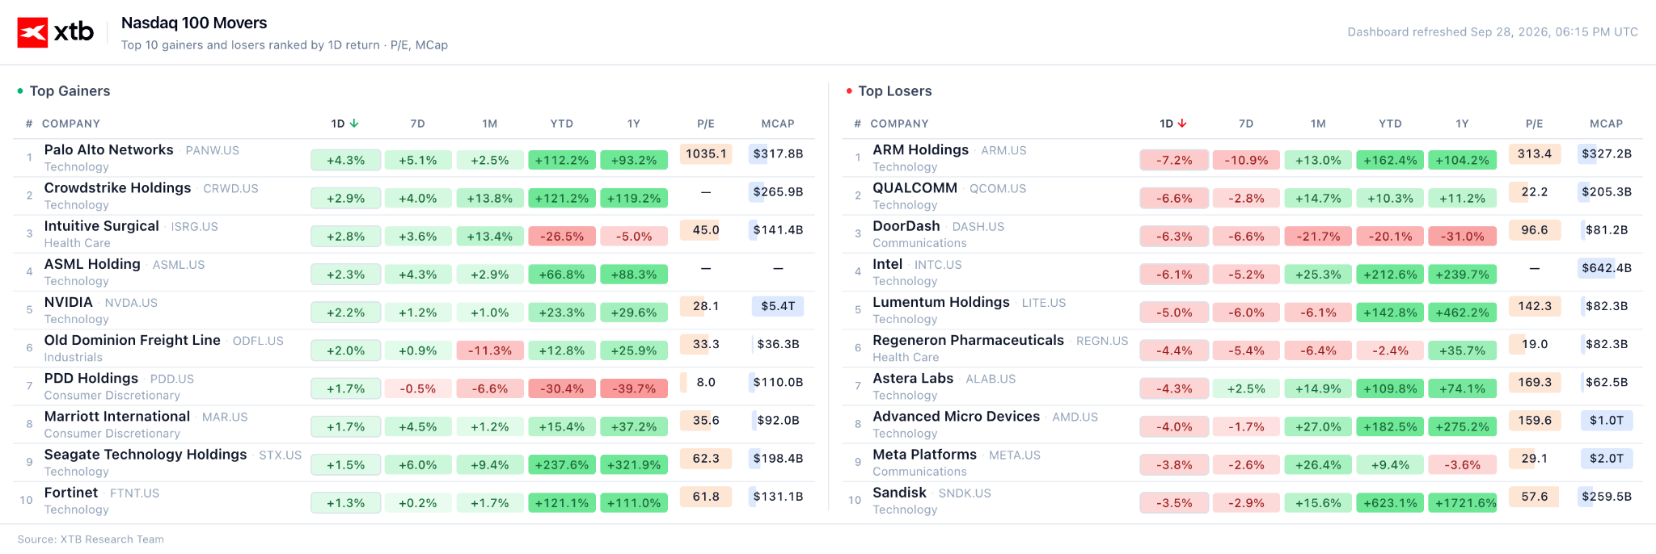Click the green dot beside Top Gainers
Screen dimensions: 1656x554
(20, 91)
